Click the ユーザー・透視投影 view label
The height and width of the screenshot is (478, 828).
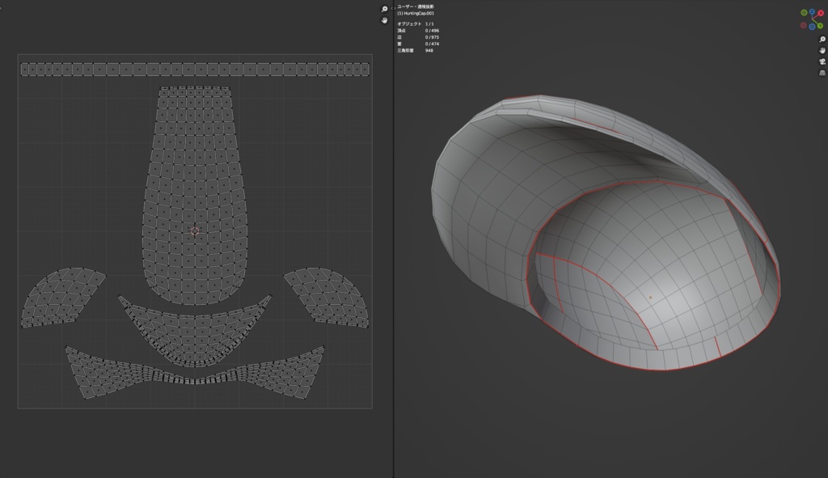pos(416,6)
